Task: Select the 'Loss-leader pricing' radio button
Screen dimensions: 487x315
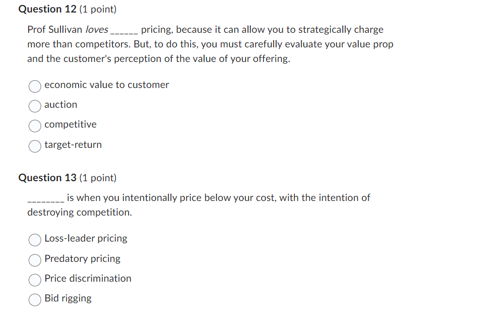Action: [34, 240]
